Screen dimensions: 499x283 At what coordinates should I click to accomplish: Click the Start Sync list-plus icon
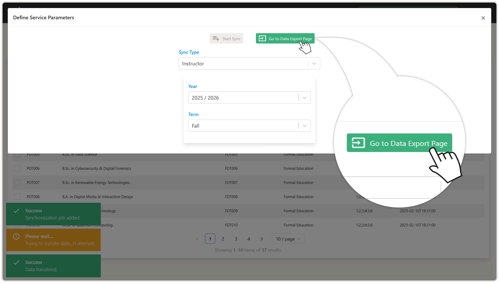(216, 39)
